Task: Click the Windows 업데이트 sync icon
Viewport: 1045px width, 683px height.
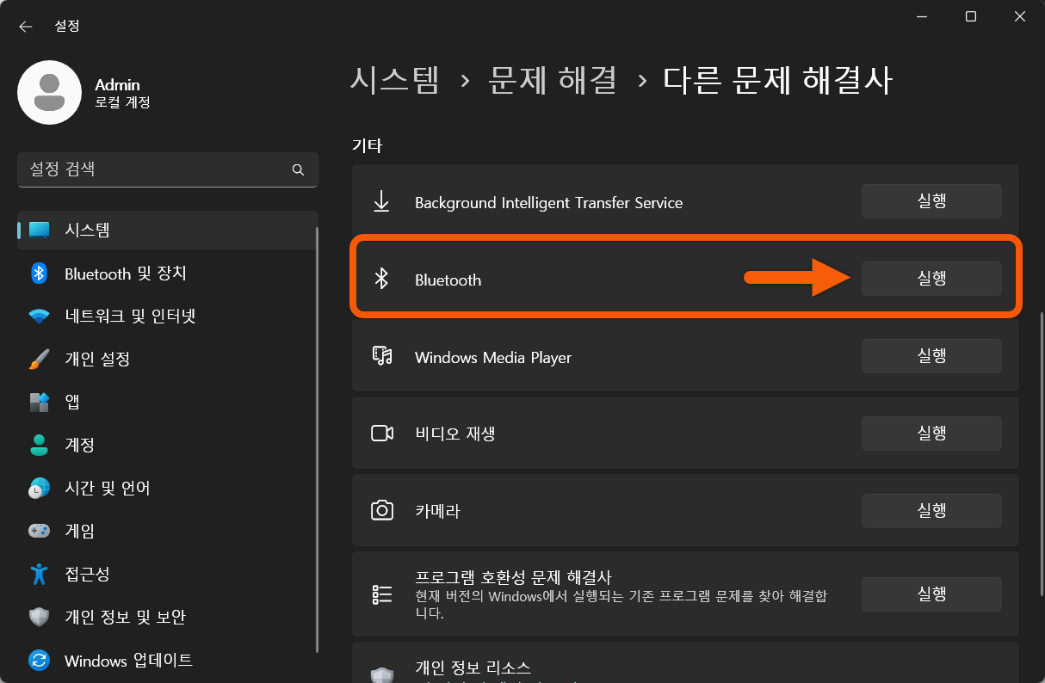Action: tap(39, 660)
